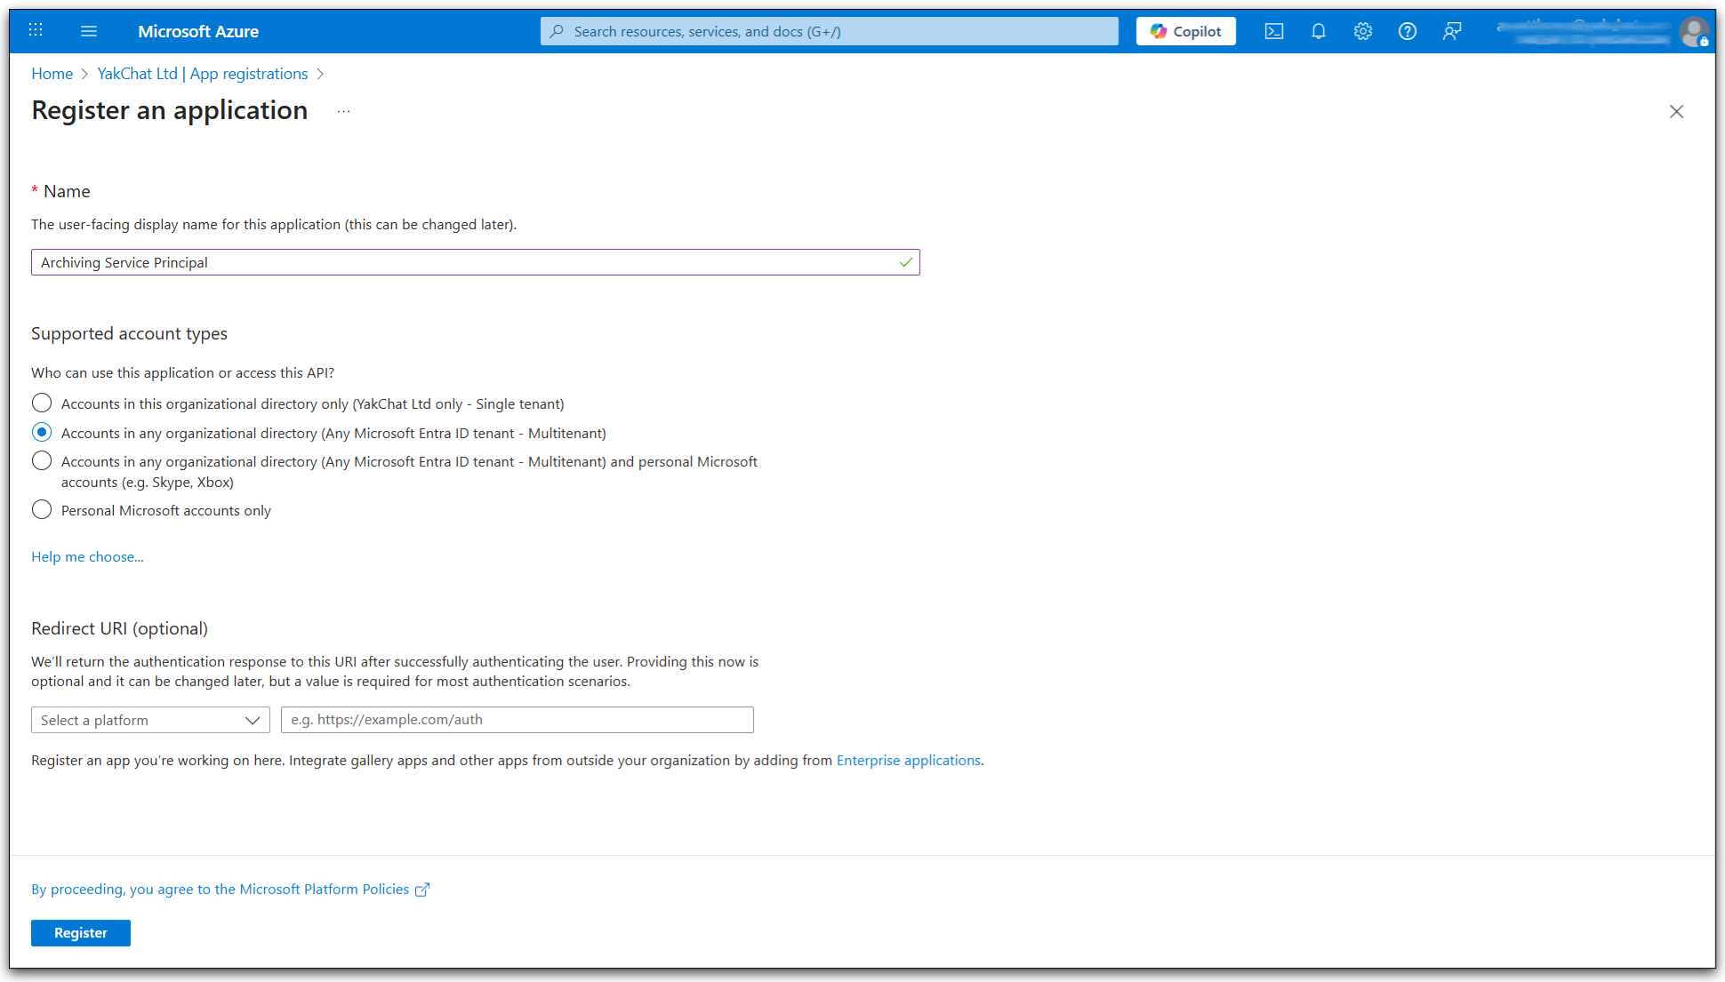Choose Personal Microsoft accounts only

42,510
